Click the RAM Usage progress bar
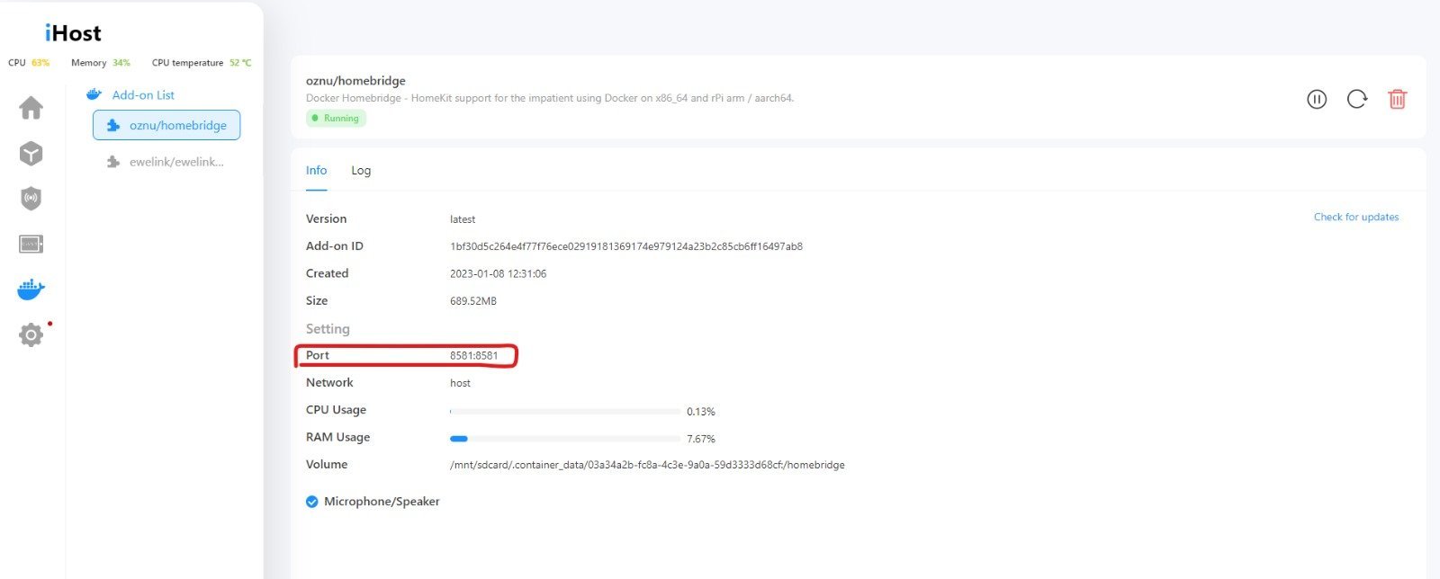The image size is (1440, 579). (565, 439)
